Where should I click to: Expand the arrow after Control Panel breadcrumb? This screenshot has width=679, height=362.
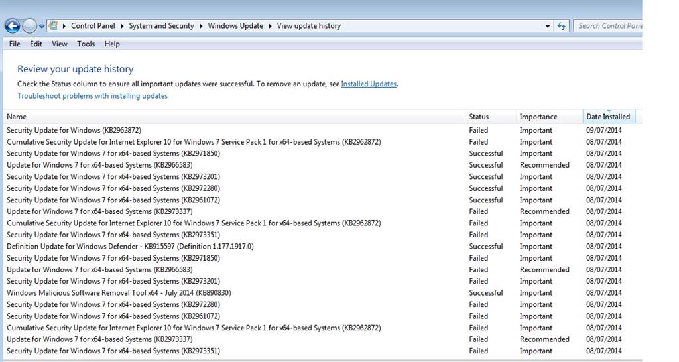pos(122,26)
